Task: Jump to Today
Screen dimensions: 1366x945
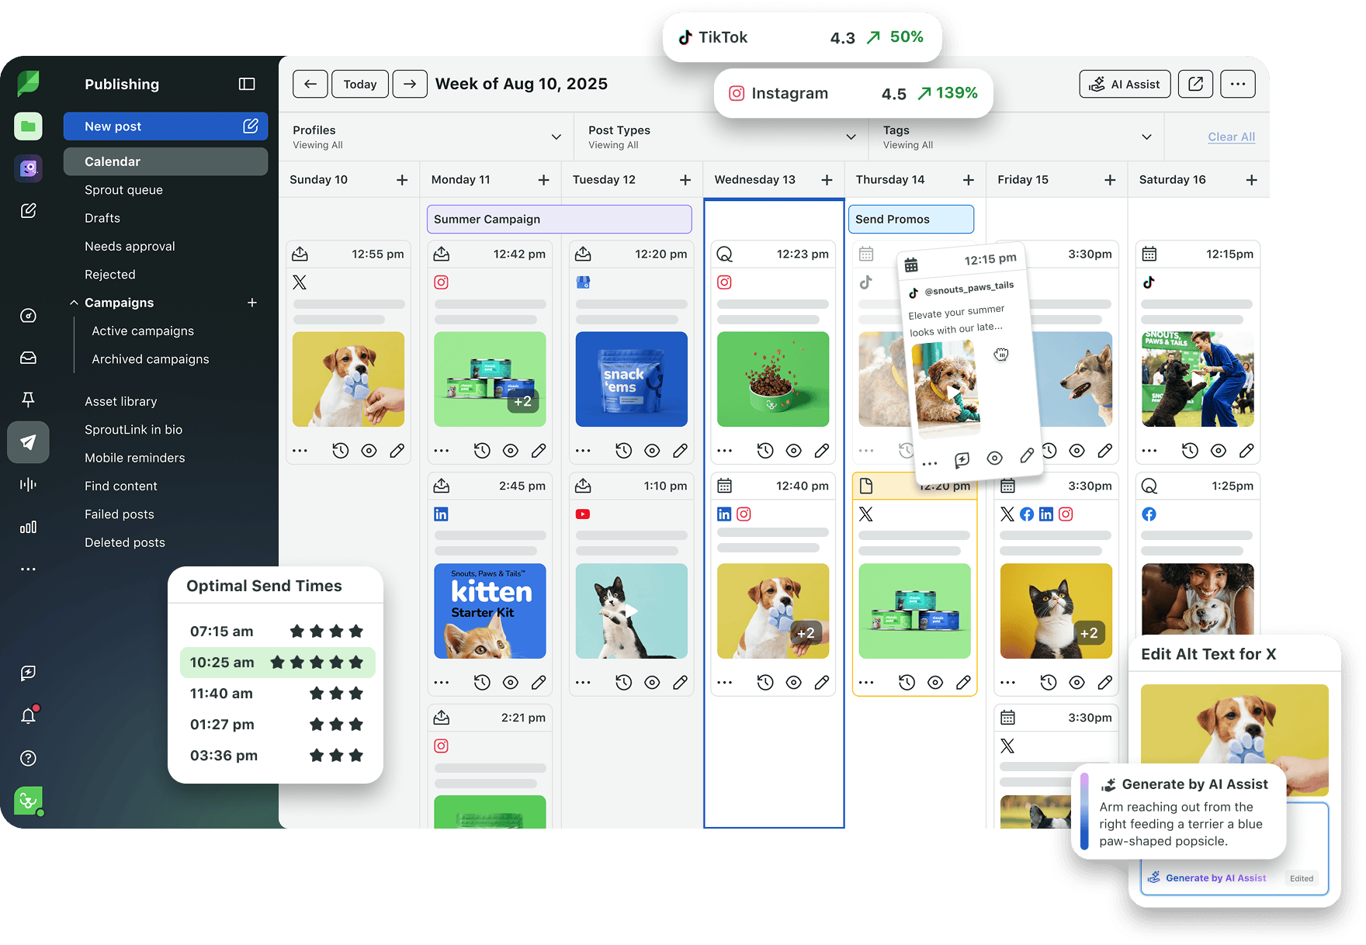Action: click(x=360, y=84)
